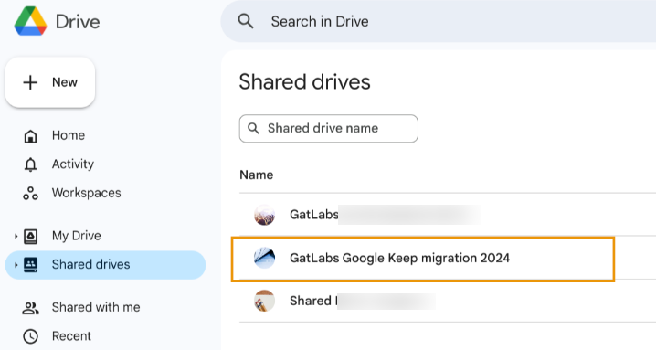
Task: Click the Shared drives page heading
Action: (304, 81)
